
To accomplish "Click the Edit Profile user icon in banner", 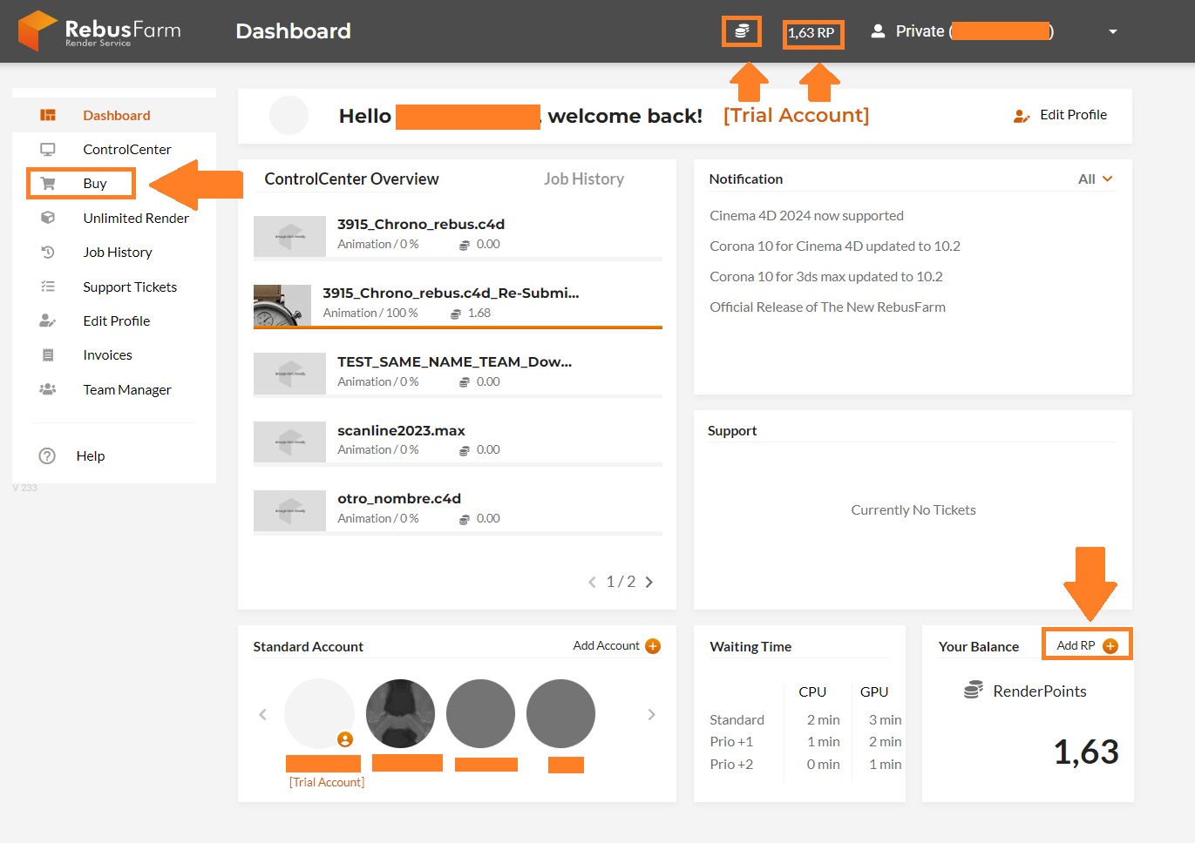I will (x=1022, y=116).
